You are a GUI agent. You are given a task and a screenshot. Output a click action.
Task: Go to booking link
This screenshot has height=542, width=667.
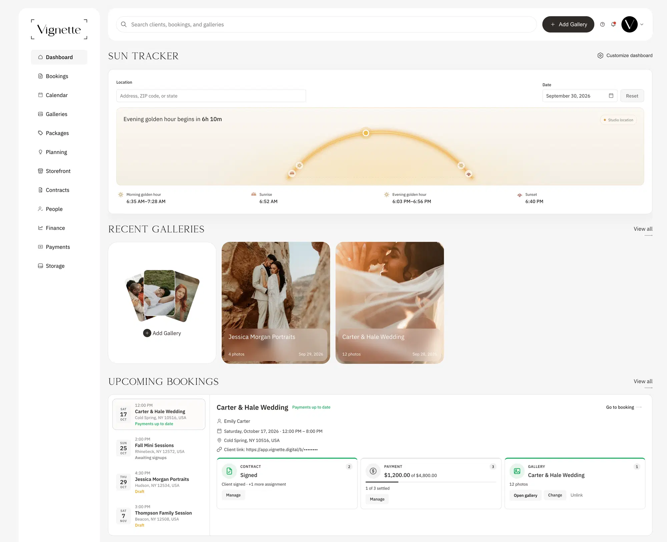click(624, 407)
